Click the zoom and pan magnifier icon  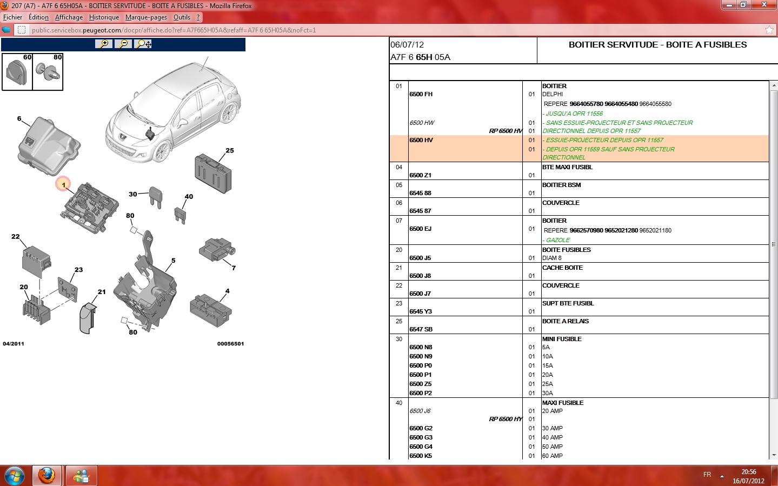(x=143, y=44)
